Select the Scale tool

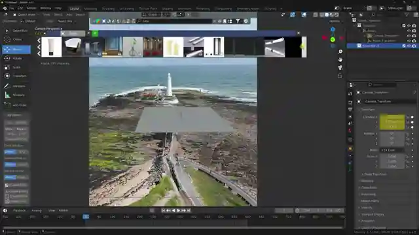point(16,67)
